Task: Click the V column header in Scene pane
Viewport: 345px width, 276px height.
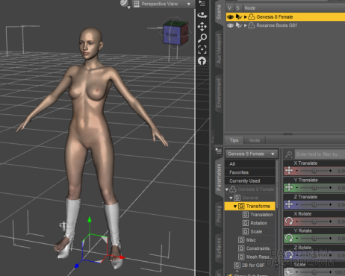Action: (229, 8)
